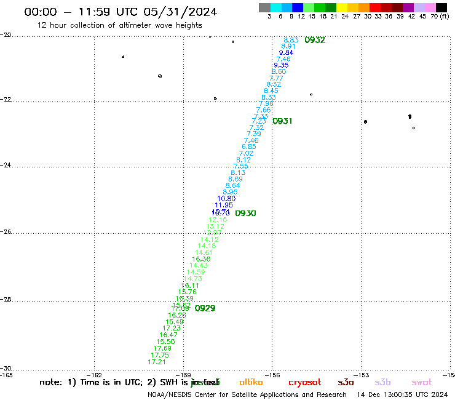
Task: Select the yellow swatch in the color scale
Action: click(342, 7)
